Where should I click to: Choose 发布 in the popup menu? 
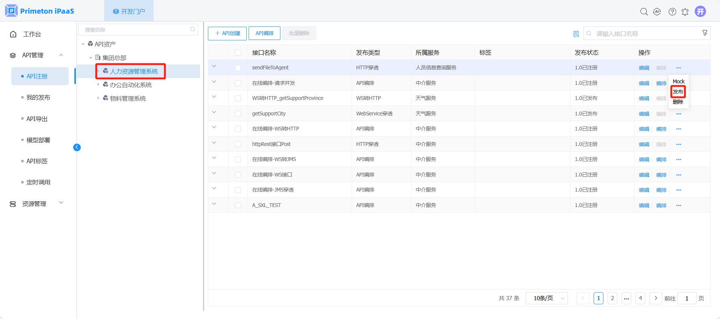(678, 92)
